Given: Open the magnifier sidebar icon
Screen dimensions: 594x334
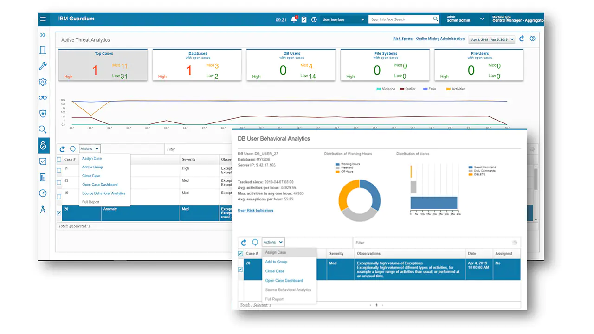Looking at the screenshot, I should 43,129.
